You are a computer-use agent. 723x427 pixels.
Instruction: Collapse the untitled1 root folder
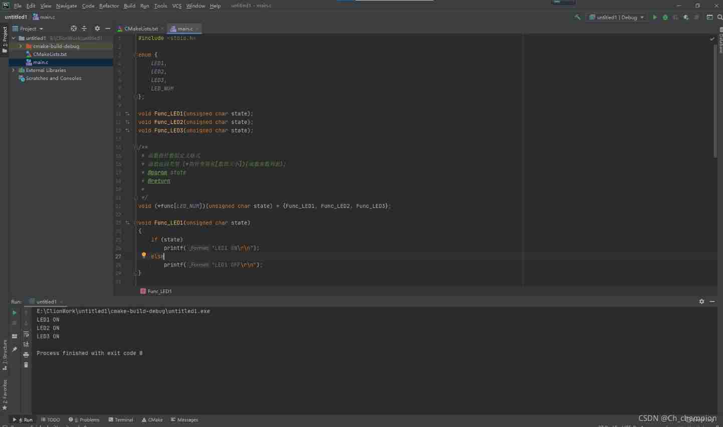coord(14,38)
